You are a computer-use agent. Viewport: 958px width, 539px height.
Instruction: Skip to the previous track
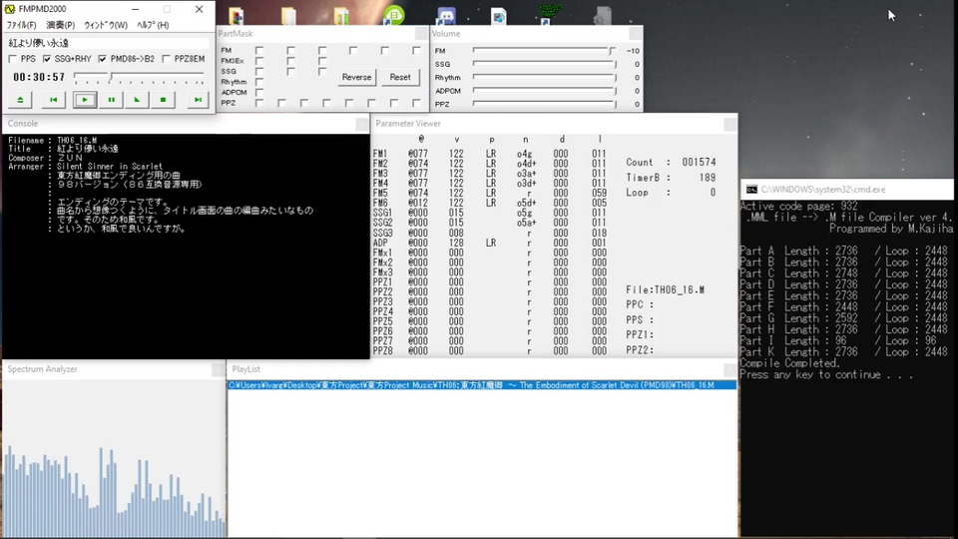53,100
